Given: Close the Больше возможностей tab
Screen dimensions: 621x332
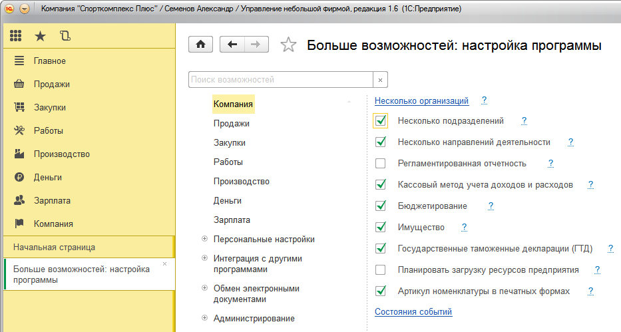Looking at the screenshot, I should click(165, 264).
